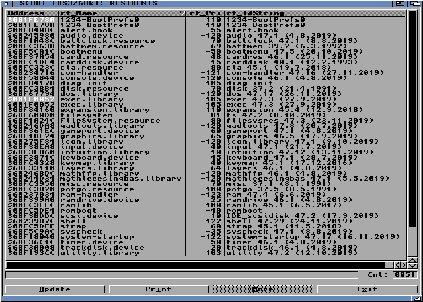The height and width of the screenshot is (302, 423).
Task: Select the keyboard.device row
Action: click(206, 158)
